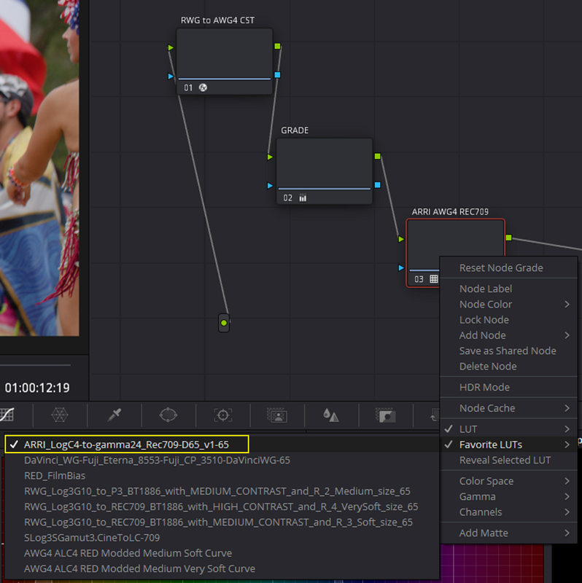
Task: Select the RWG to AWG4 CST node
Action: coord(225,61)
